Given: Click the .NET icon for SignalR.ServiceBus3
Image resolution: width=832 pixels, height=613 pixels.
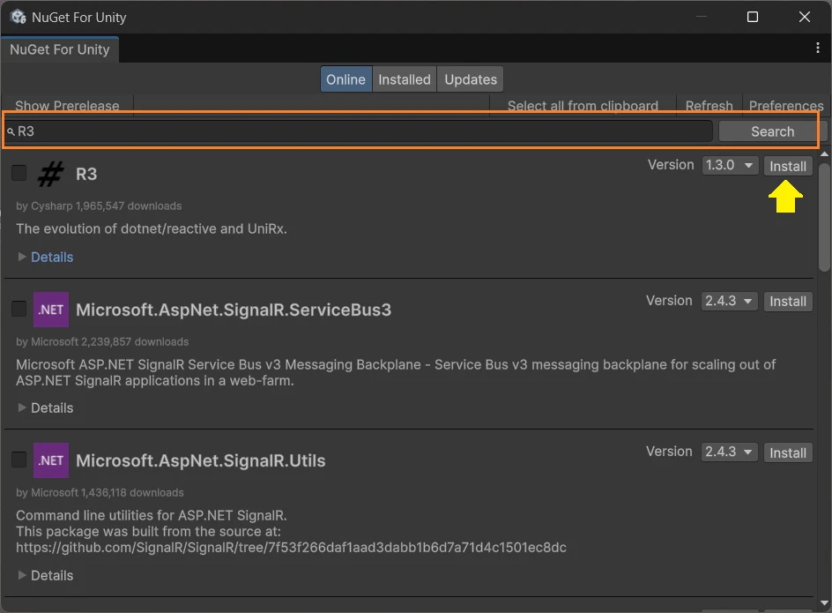Looking at the screenshot, I should click(50, 310).
